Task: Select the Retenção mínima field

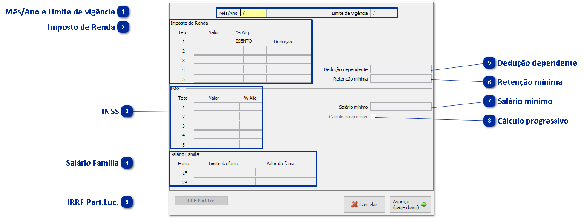Action: point(400,78)
